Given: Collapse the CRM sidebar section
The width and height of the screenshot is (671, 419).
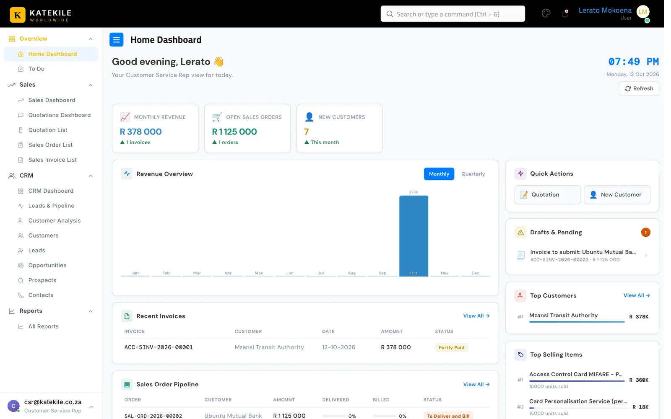Looking at the screenshot, I should tap(91, 176).
